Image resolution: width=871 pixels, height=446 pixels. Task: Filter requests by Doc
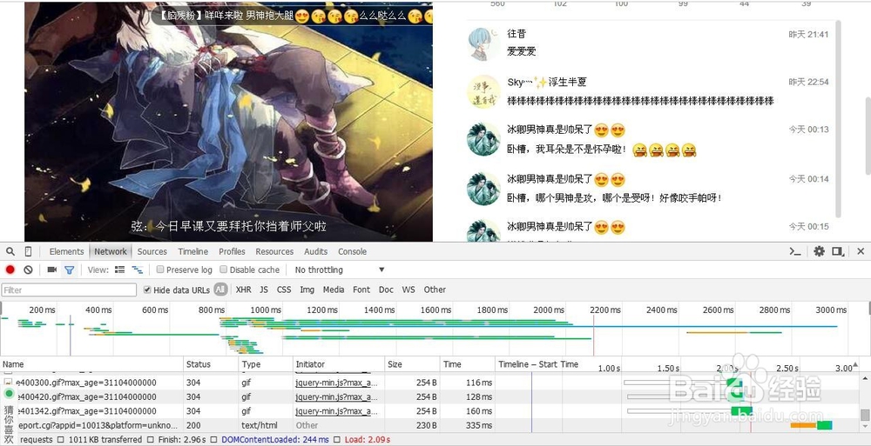[386, 290]
